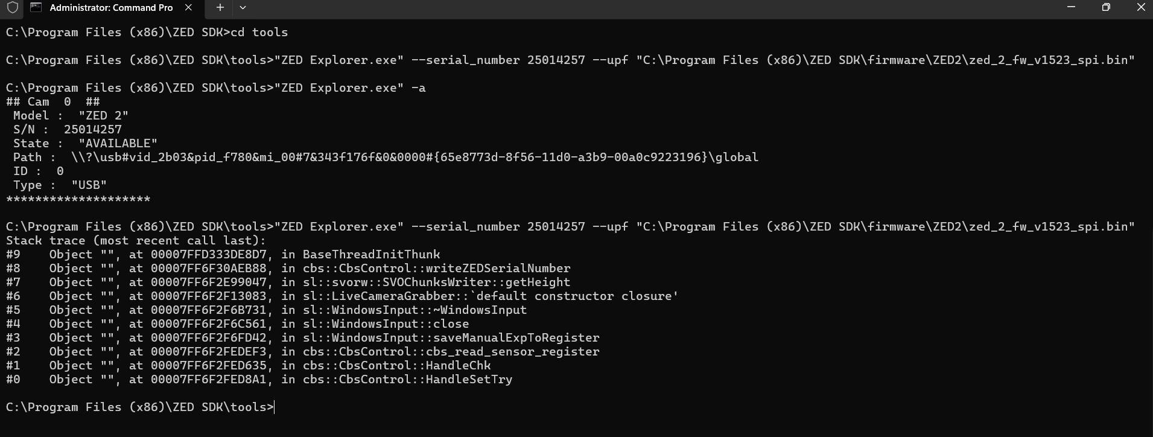Click the "AVAILABLE" state text

pyautogui.click(x=118, y=144)
